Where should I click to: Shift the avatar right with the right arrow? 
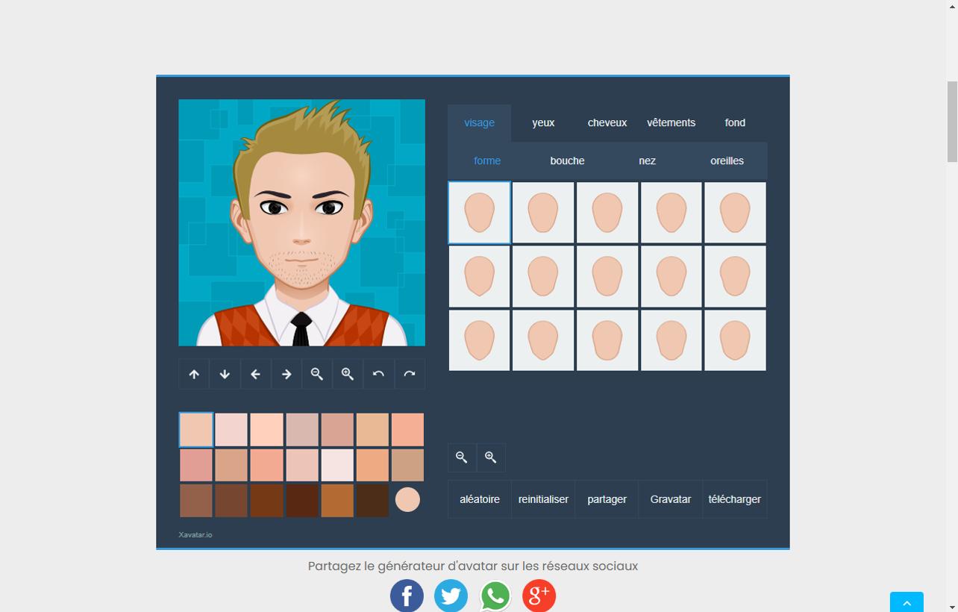tap(286, 373)
